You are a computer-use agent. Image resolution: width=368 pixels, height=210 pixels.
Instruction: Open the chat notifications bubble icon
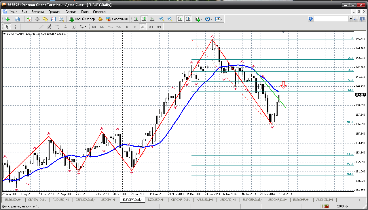pyautogui.click(x=362, y=19)
